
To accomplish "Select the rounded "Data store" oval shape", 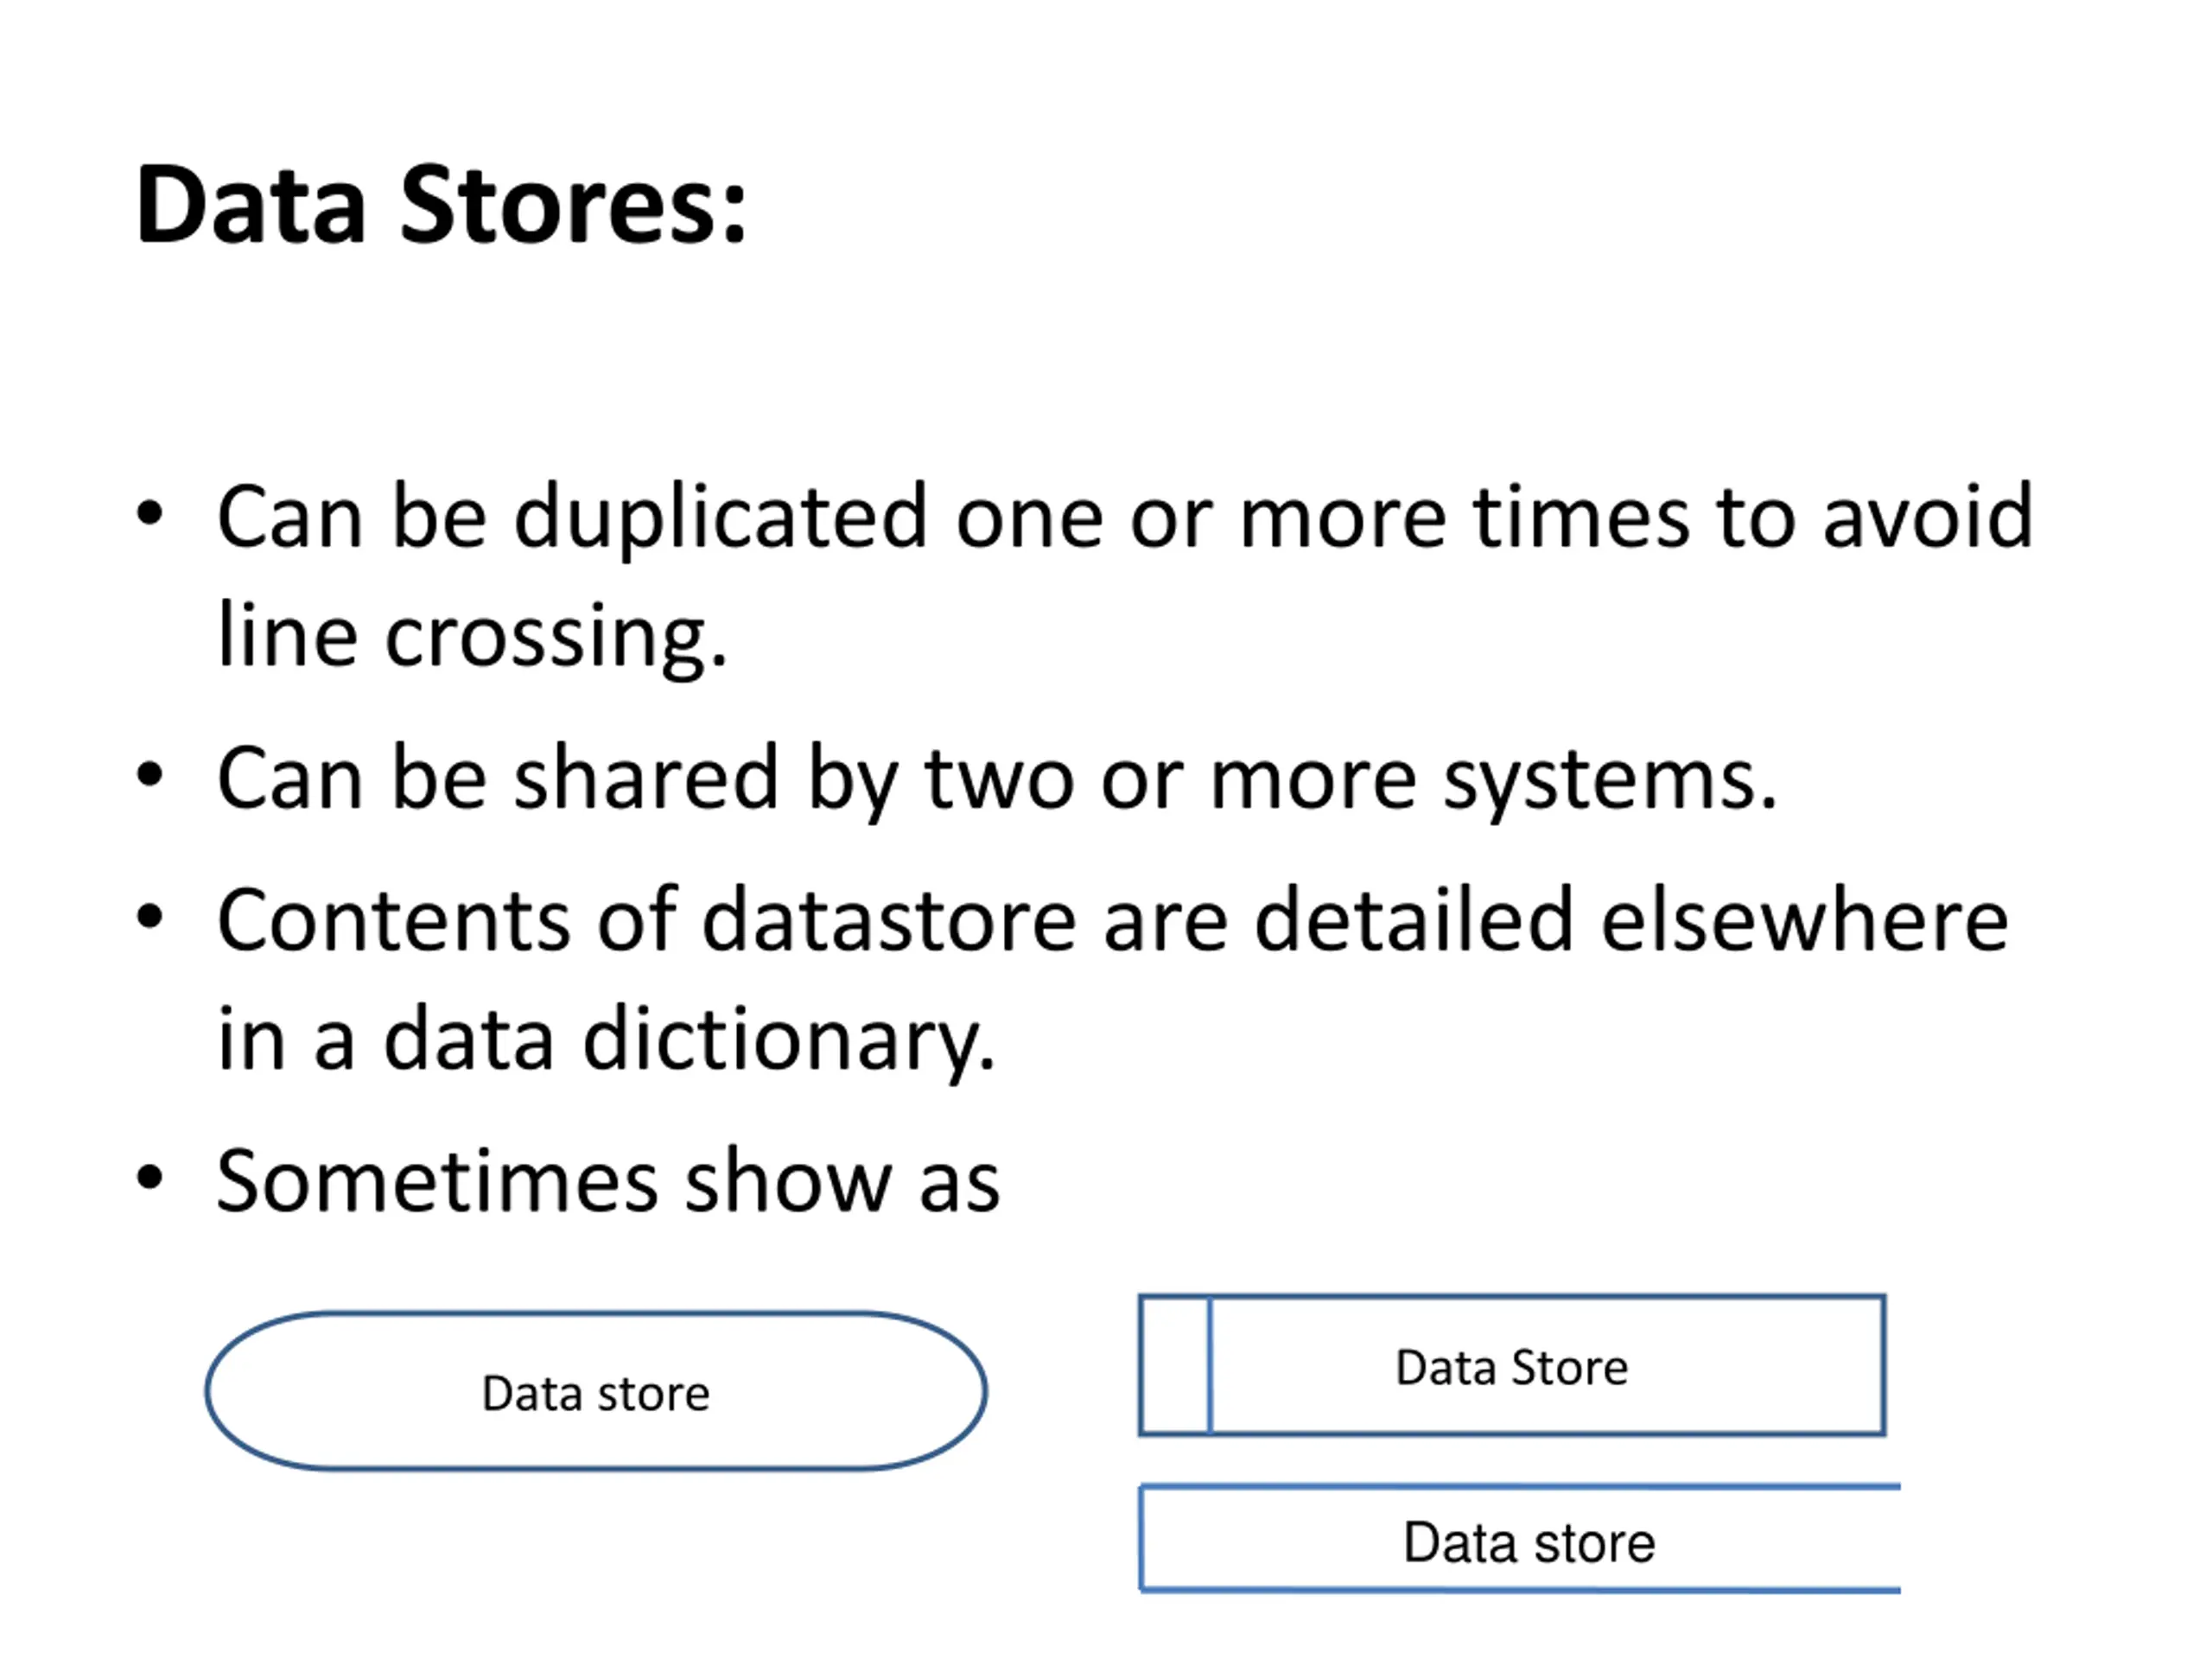I will click(596, 1391).
